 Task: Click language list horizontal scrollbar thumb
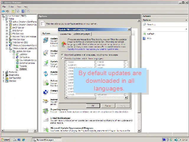pos(82,97)
